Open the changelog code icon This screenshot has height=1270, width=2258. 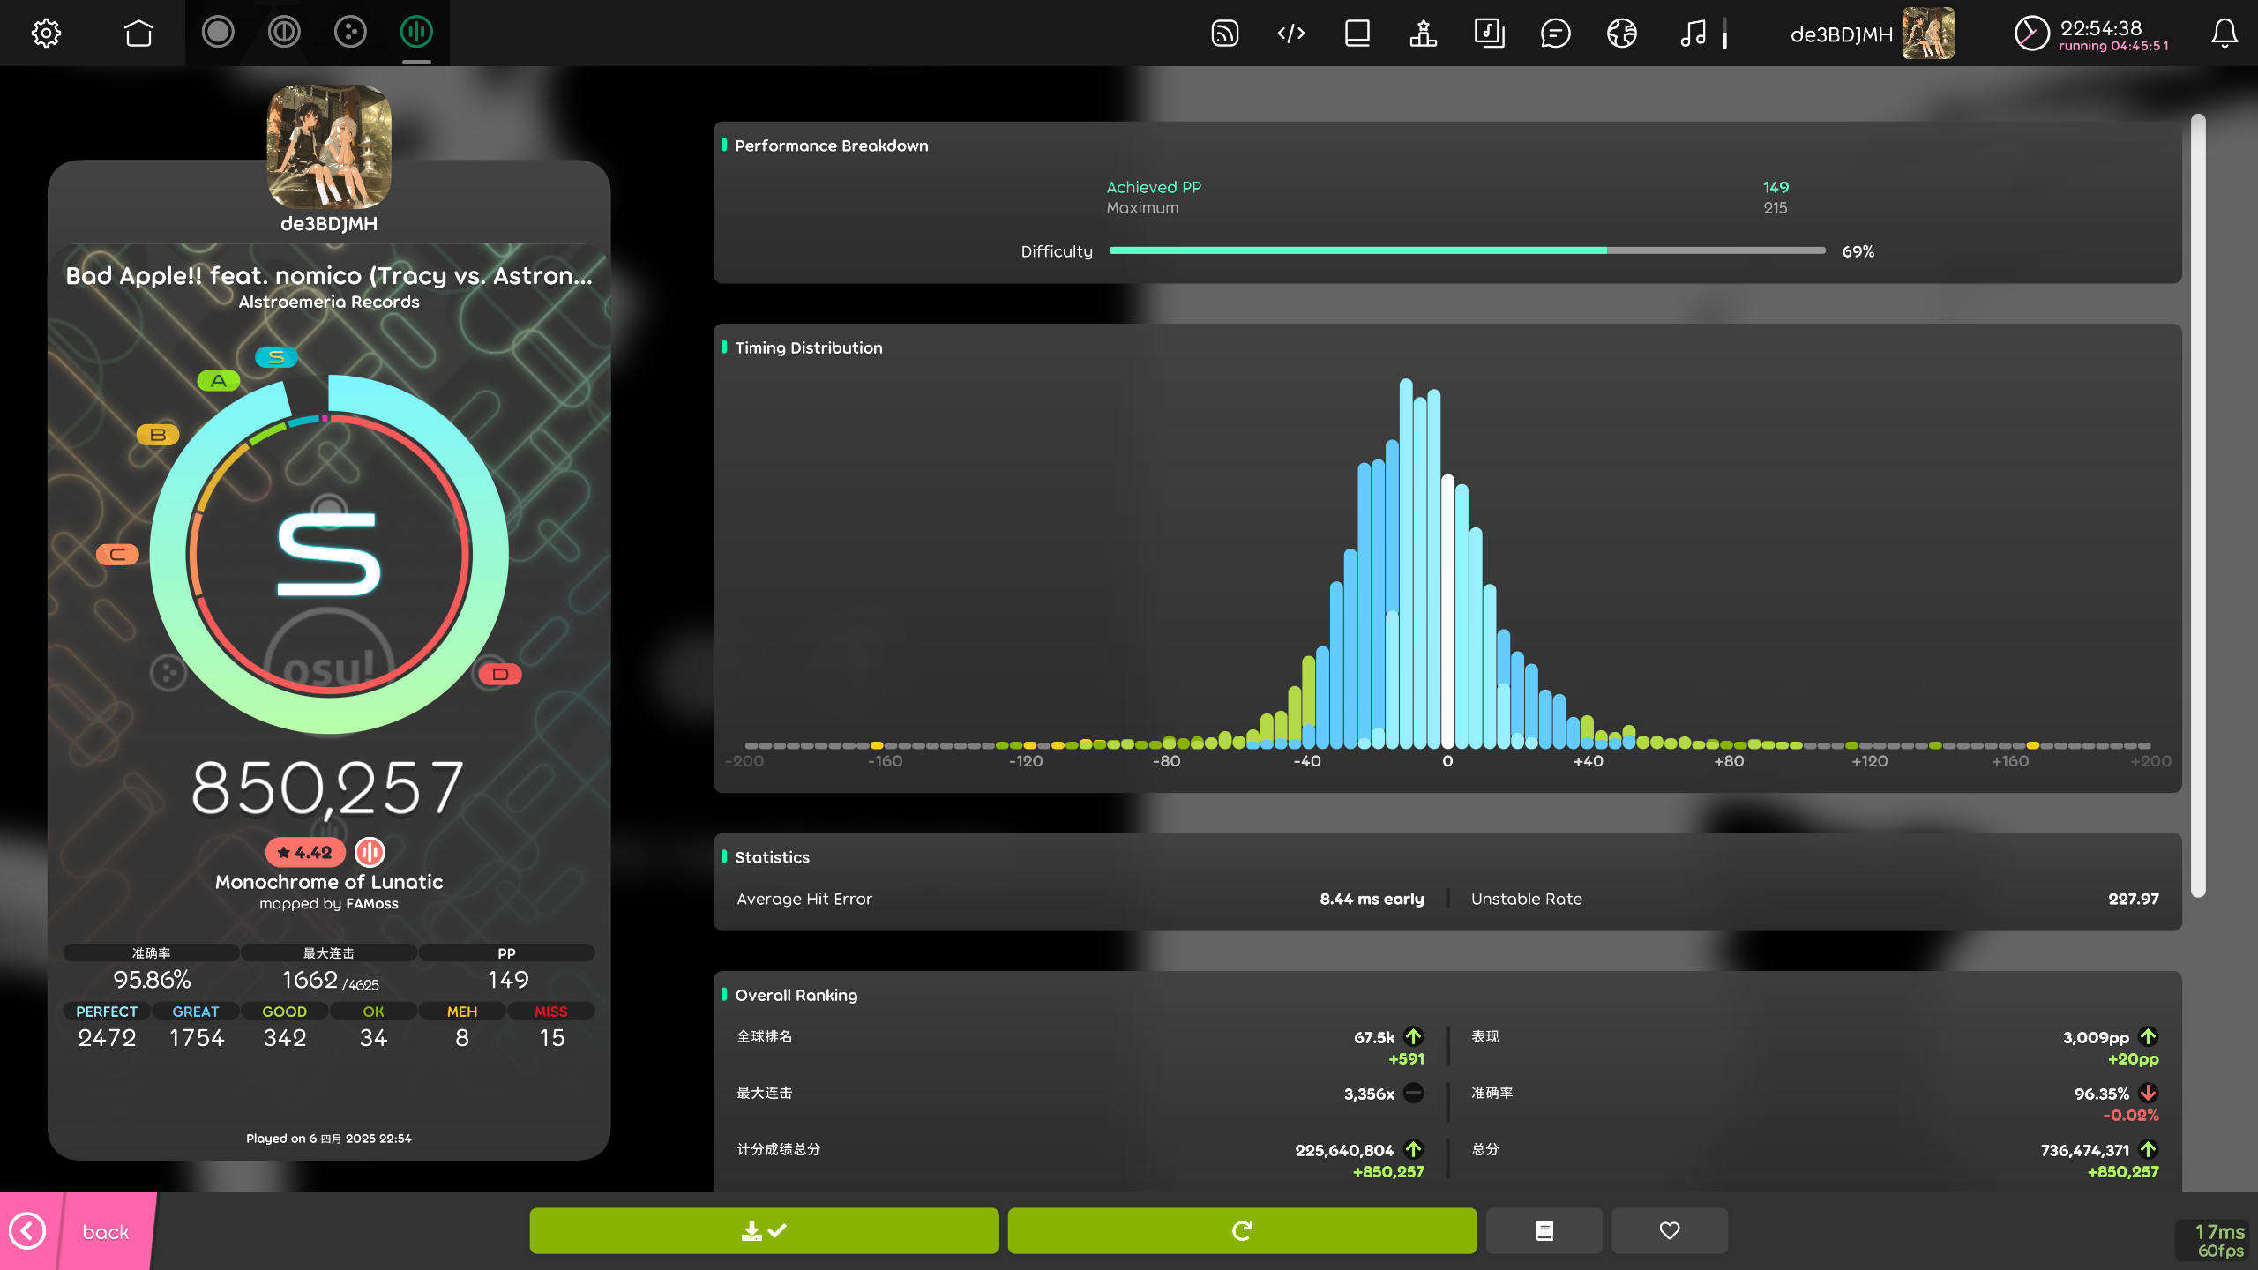(1291, 34)
